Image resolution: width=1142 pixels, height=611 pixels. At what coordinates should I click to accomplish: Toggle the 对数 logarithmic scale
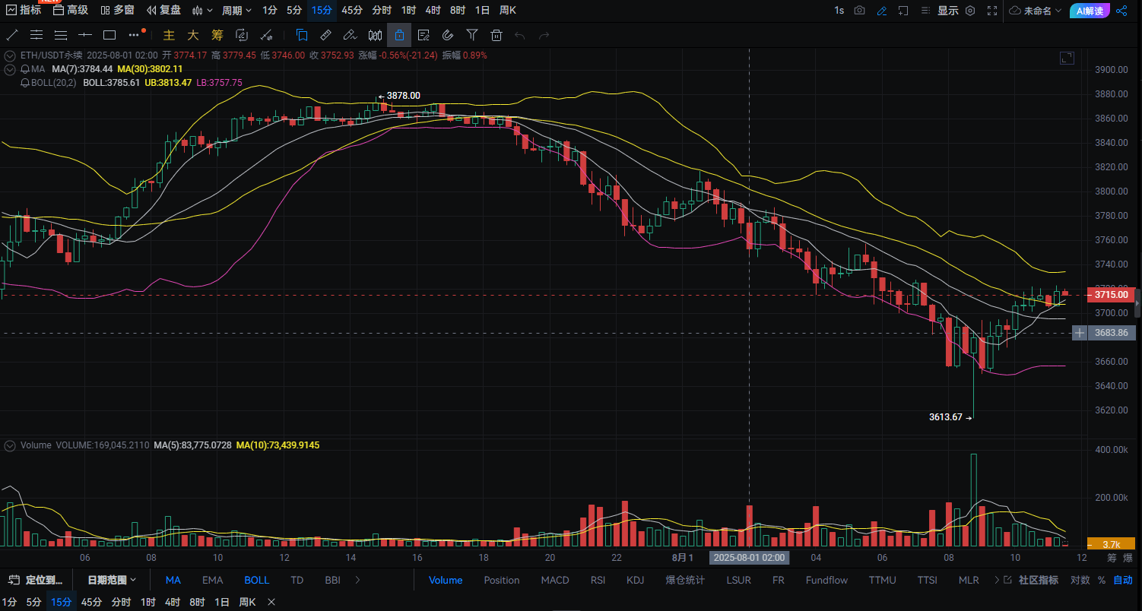[1080, 580]
